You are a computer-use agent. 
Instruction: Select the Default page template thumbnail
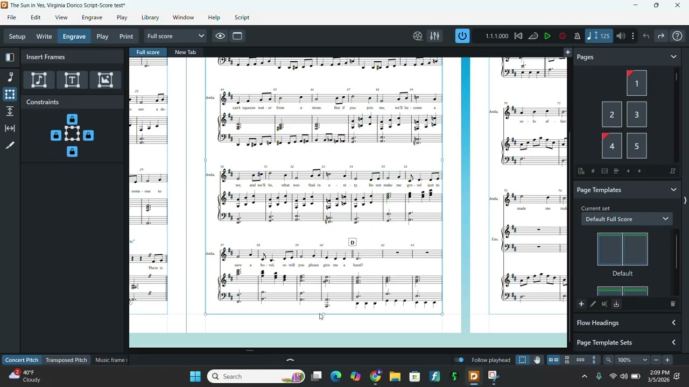point(622,249)
